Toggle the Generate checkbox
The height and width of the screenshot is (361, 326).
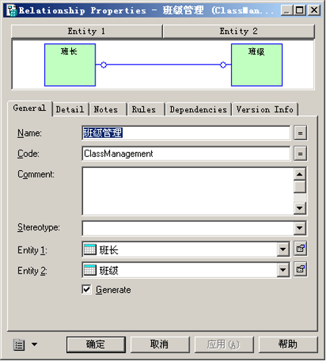pos(87,290)
